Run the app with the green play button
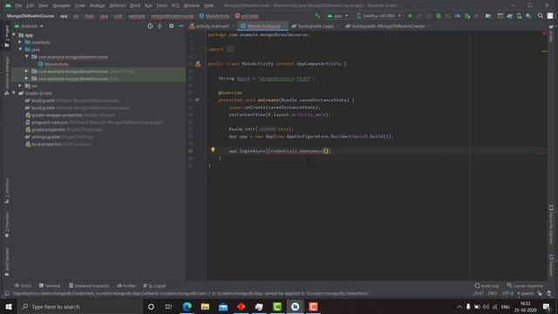This screenshot has width=558, height=314. click(411, 16)
